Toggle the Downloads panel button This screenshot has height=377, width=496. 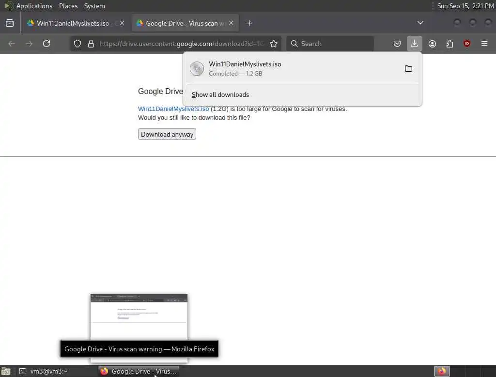(415, 44)
